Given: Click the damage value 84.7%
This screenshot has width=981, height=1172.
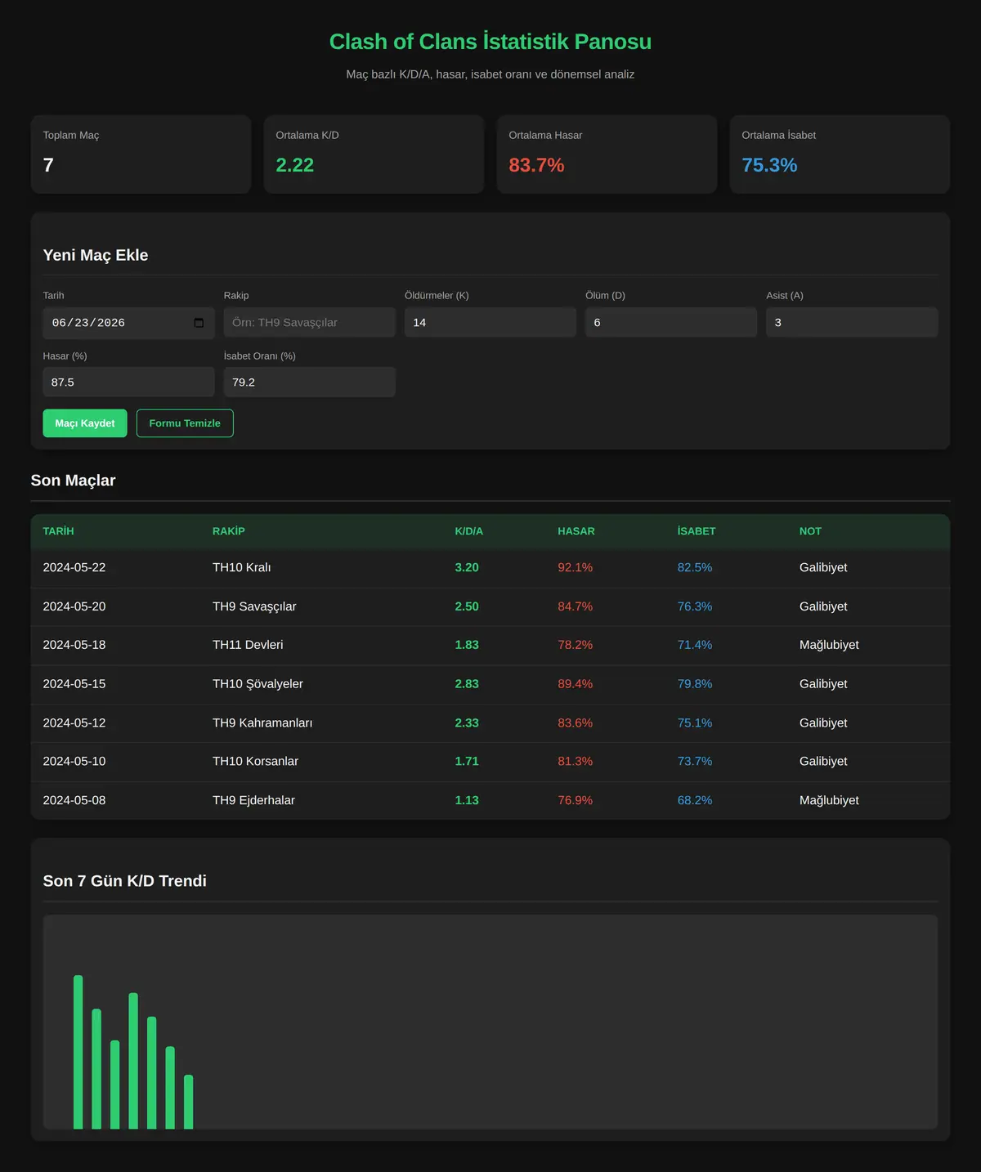Looking at the screenshot, I should [576, 606].
